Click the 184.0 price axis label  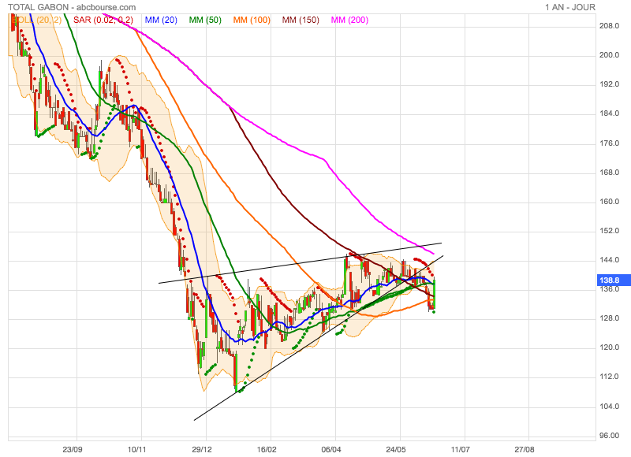coord(609,113)
